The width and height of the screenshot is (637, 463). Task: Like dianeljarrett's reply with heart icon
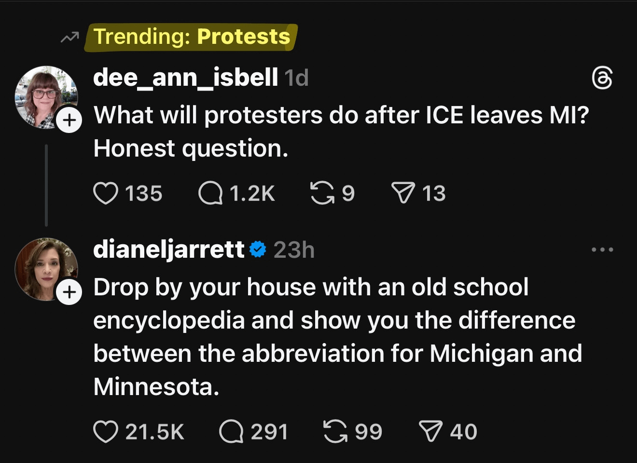click(106, 431)
